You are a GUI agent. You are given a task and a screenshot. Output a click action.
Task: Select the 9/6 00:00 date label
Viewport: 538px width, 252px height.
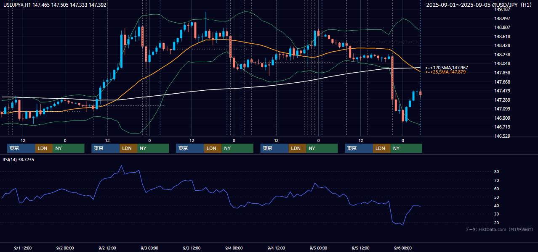402,248
